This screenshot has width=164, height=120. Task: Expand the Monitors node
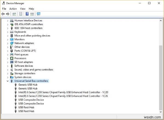8,40
